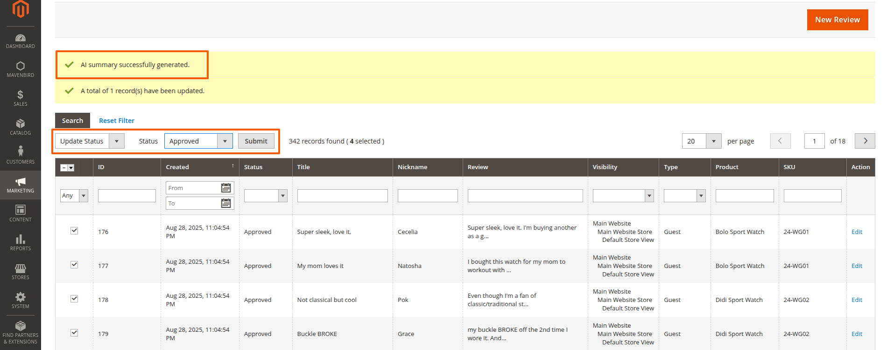
Task: Go to the previous page arrow
Action: (x=780, y=141)
